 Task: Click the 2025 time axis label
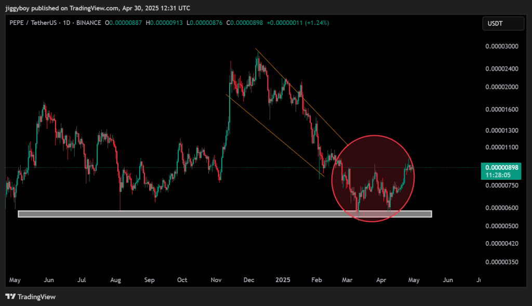point(283,280)
